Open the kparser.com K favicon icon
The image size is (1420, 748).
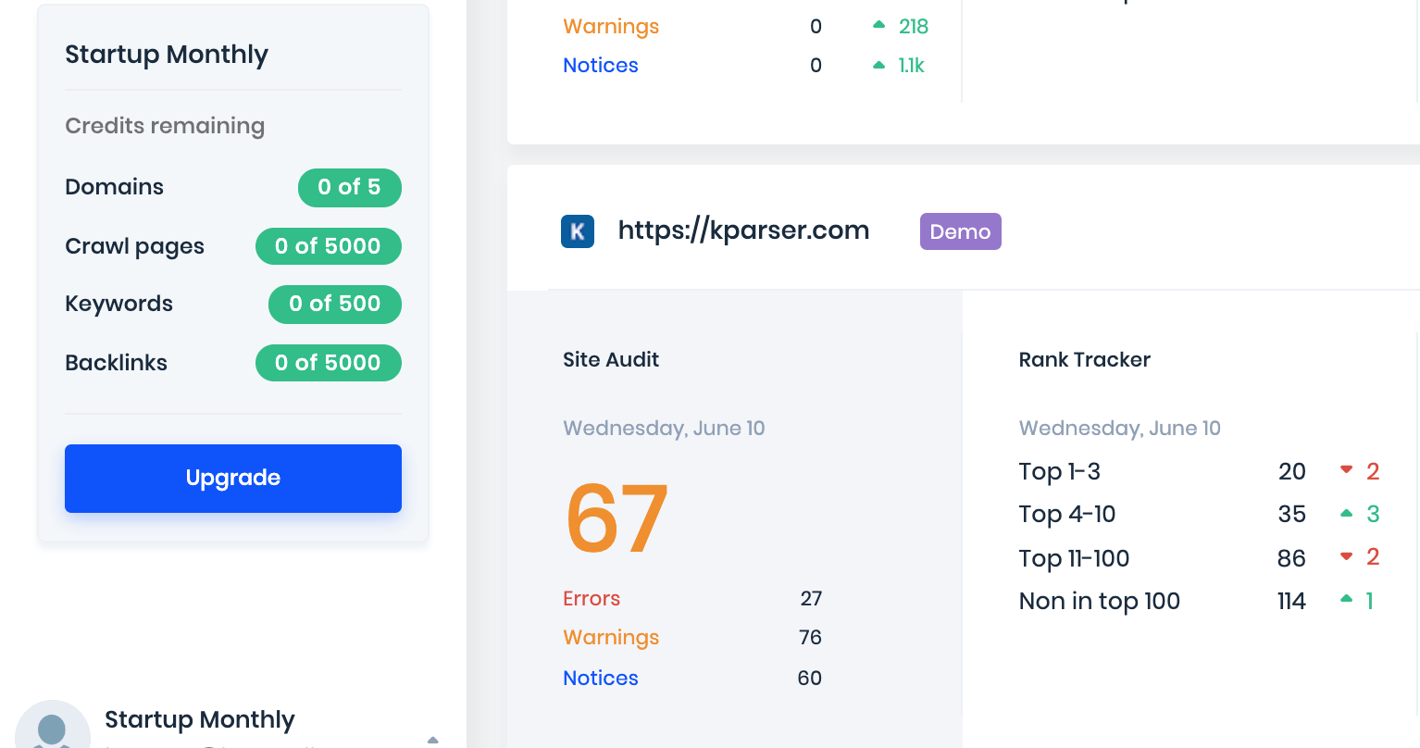point(578,231)
